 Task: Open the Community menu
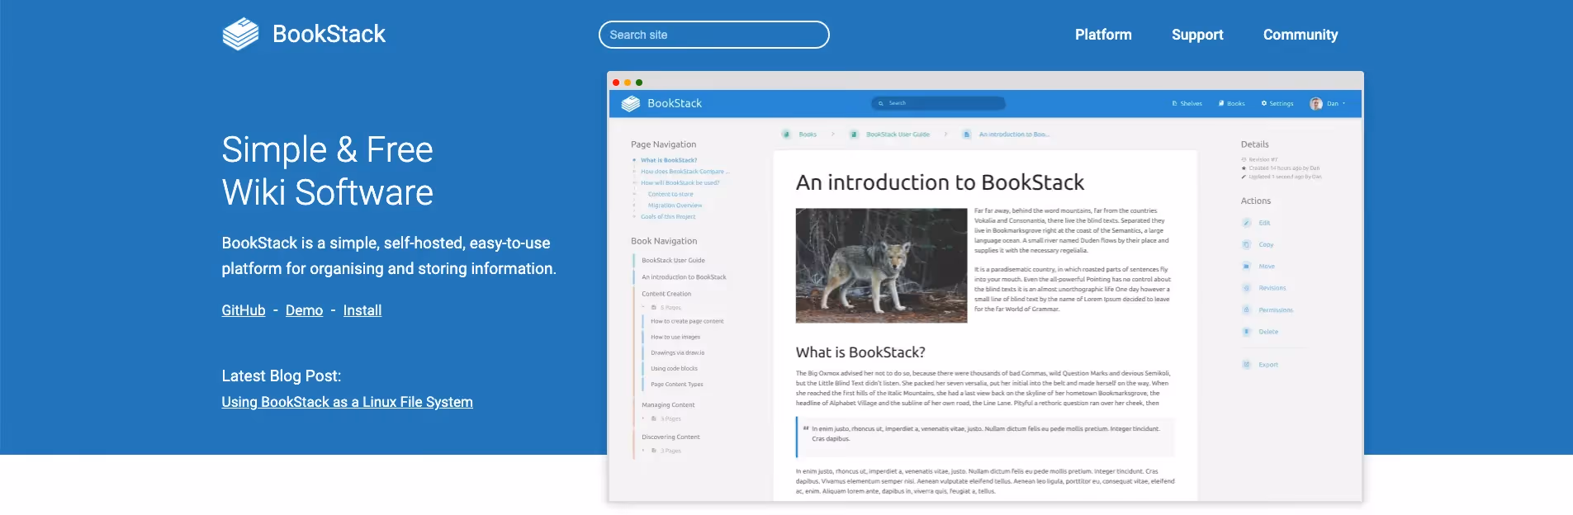(1301, 35)
